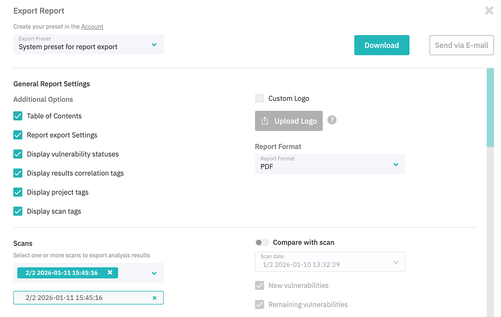The image size is (501, 317).
Task: Toggle New vulnerabilities checkbox
Action: 259,285
